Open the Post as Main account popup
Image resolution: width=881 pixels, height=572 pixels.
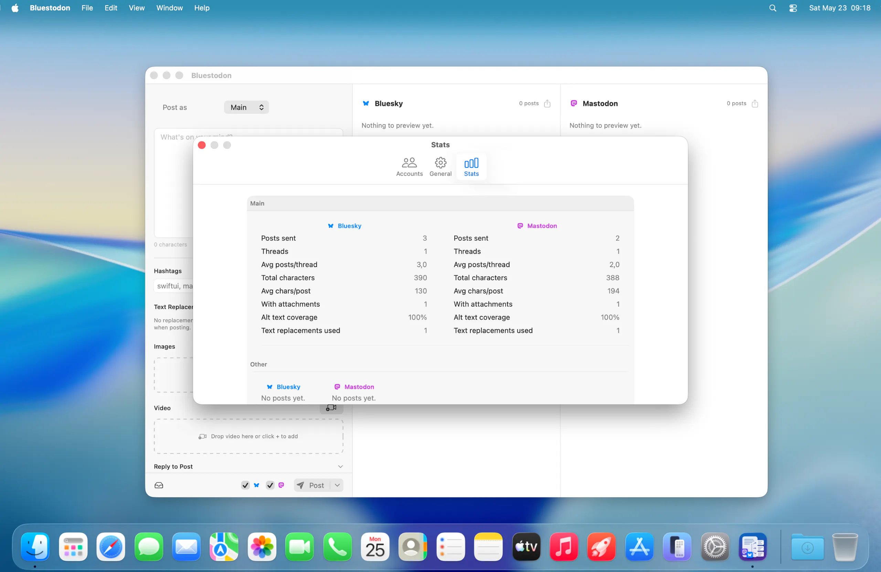(246, 107)
